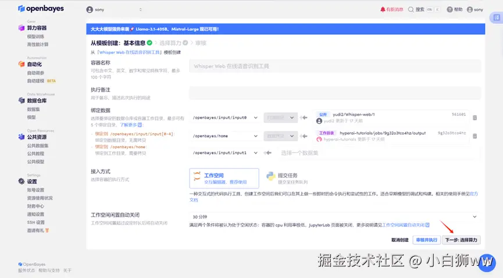Open the Whisper Web template link

coord(129,52)
